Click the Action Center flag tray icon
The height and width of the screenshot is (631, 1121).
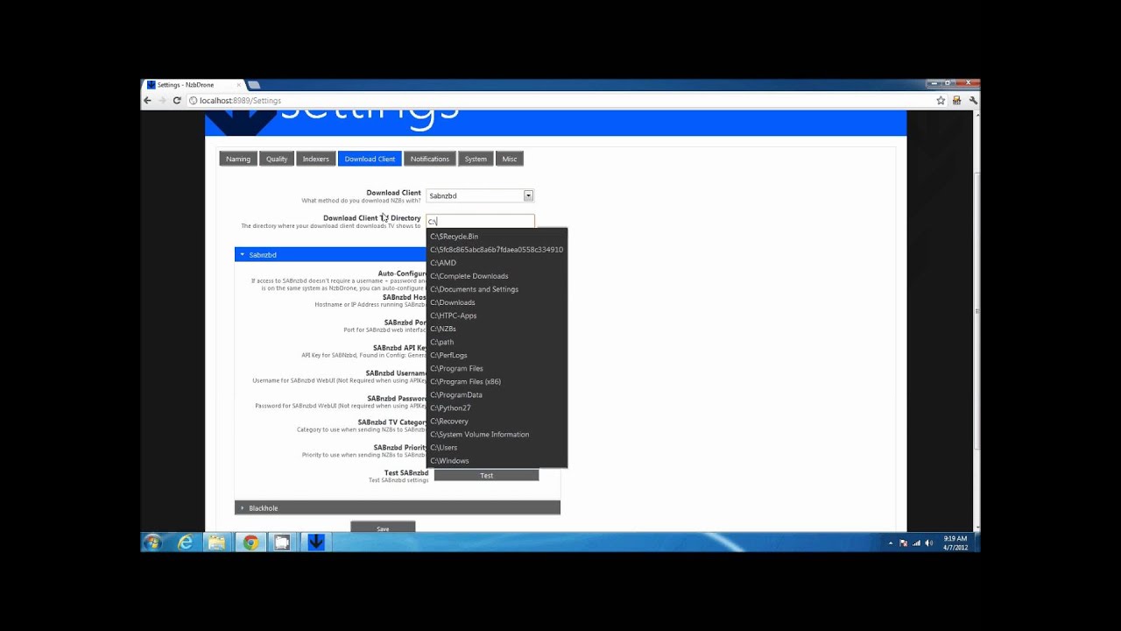tap(904, 543)
